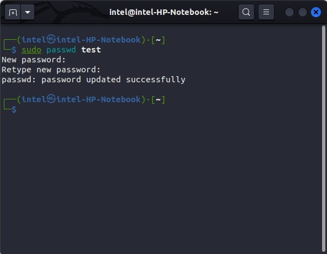Viewport: 327px width, 254px height.
Task: Expand the new tab dropdown arrow
Action: click(x=28, y=12)
